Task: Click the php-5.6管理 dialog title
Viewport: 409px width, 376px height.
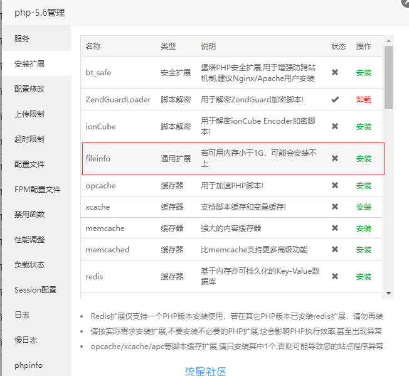Action: [x=40, y=13]
